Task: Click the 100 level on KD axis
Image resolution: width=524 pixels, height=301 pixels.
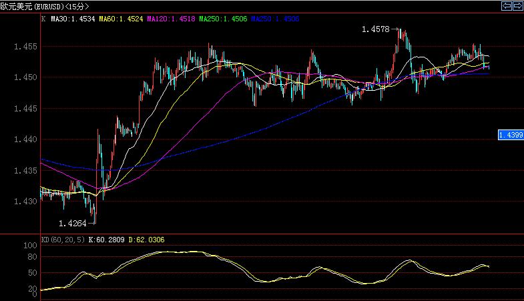Action: (31, 246)
